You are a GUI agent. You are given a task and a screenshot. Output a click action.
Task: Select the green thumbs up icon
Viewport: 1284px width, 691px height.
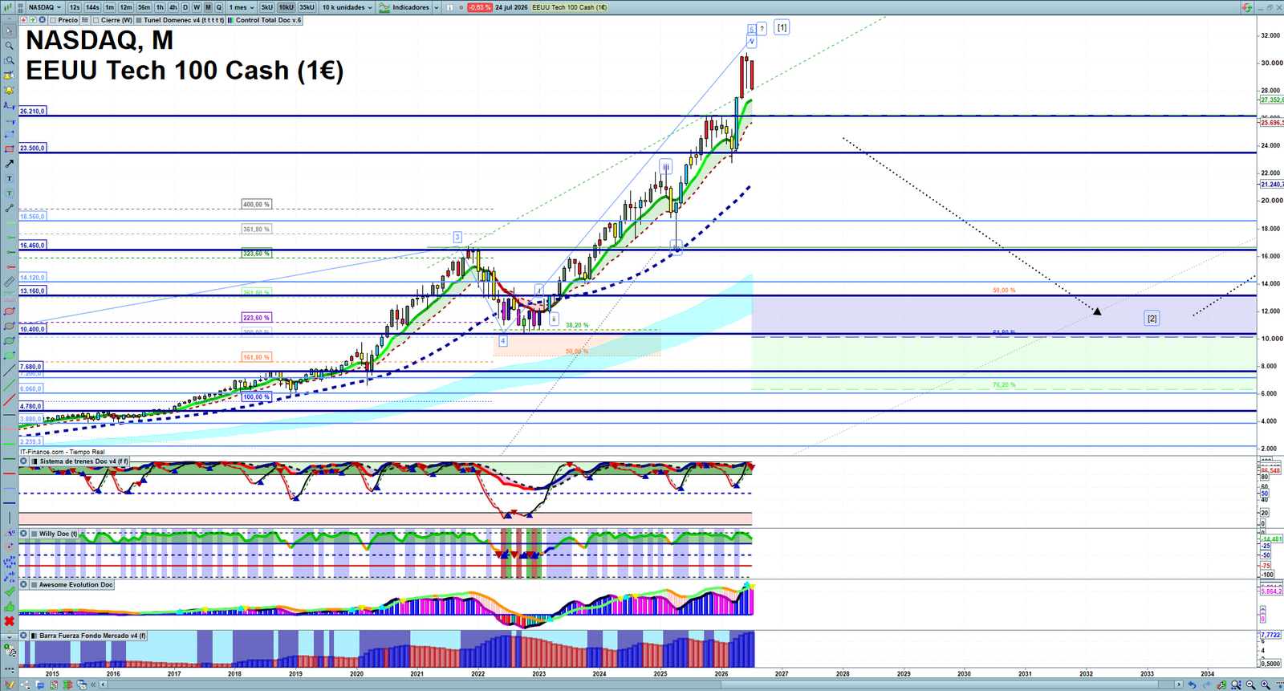[10, 607]
